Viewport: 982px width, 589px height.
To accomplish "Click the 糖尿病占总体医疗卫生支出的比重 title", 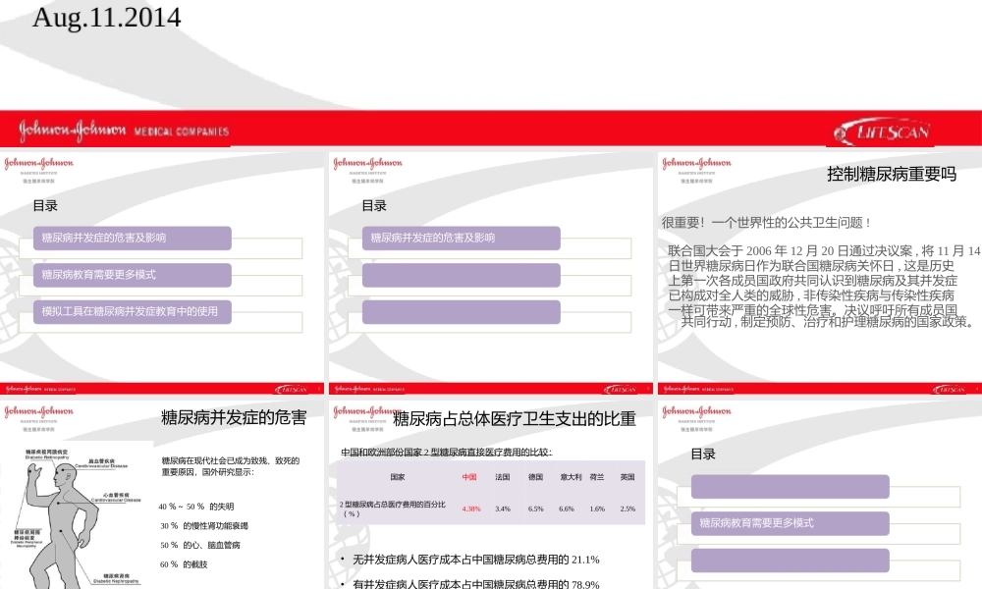I will tap(515, 417).
